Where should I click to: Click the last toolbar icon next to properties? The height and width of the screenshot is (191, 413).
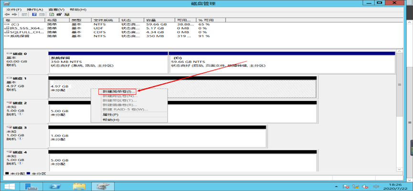tap(67, 14)
